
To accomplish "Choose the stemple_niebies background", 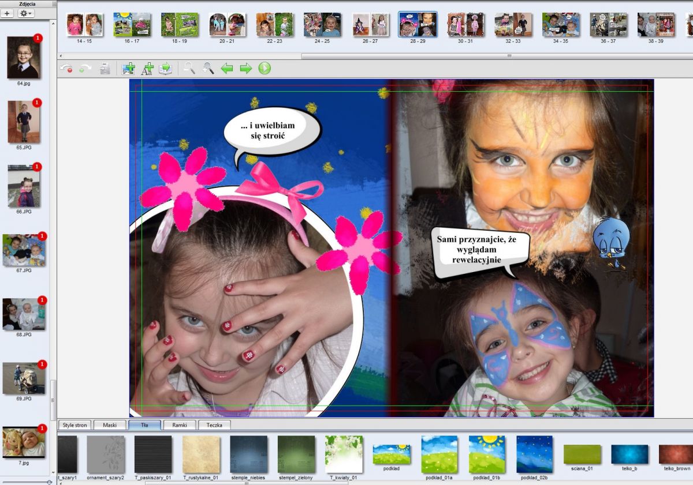I will [248, 454].
